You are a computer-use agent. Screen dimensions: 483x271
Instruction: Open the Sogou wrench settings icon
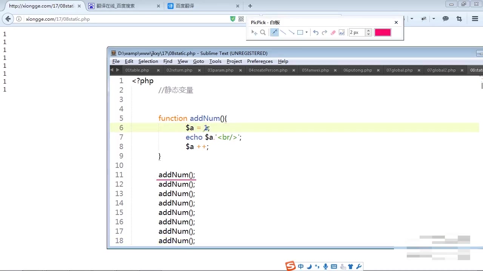(x=359, y=266)
